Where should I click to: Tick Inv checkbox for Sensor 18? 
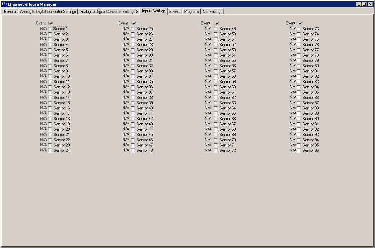(x=50, y=119)
